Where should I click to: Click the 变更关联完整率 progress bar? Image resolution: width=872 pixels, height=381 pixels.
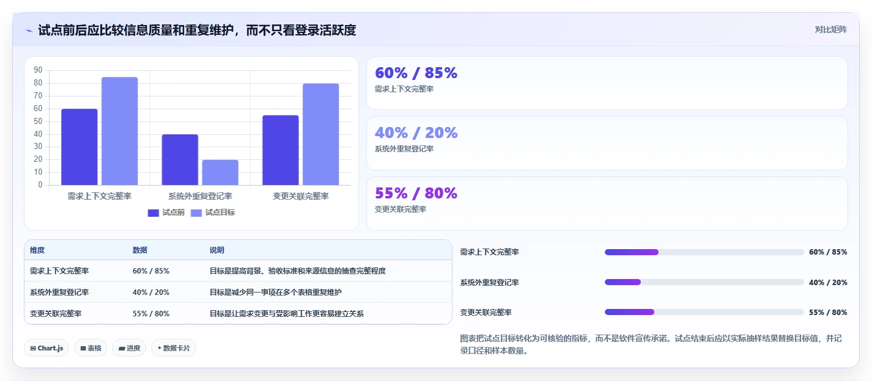tap(704, 312)
